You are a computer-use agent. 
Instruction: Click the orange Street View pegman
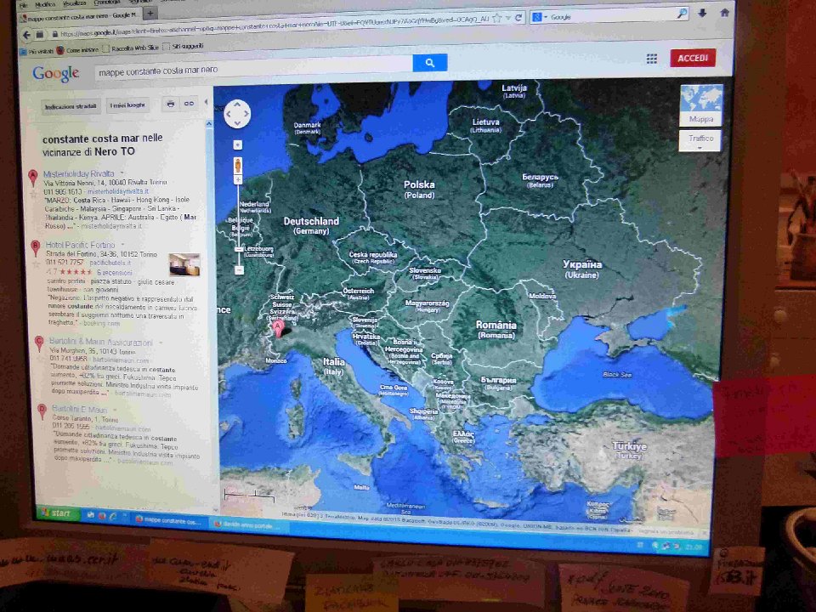coord(238,166)
